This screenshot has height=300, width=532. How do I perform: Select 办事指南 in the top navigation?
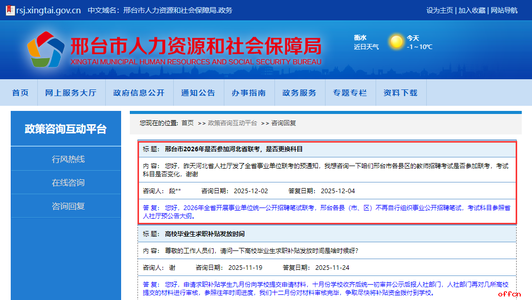(x=249, y=93)
